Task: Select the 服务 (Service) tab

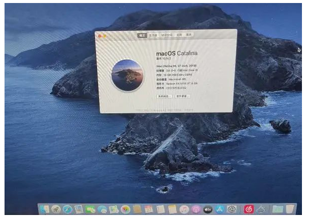Action: pos(189,36)
